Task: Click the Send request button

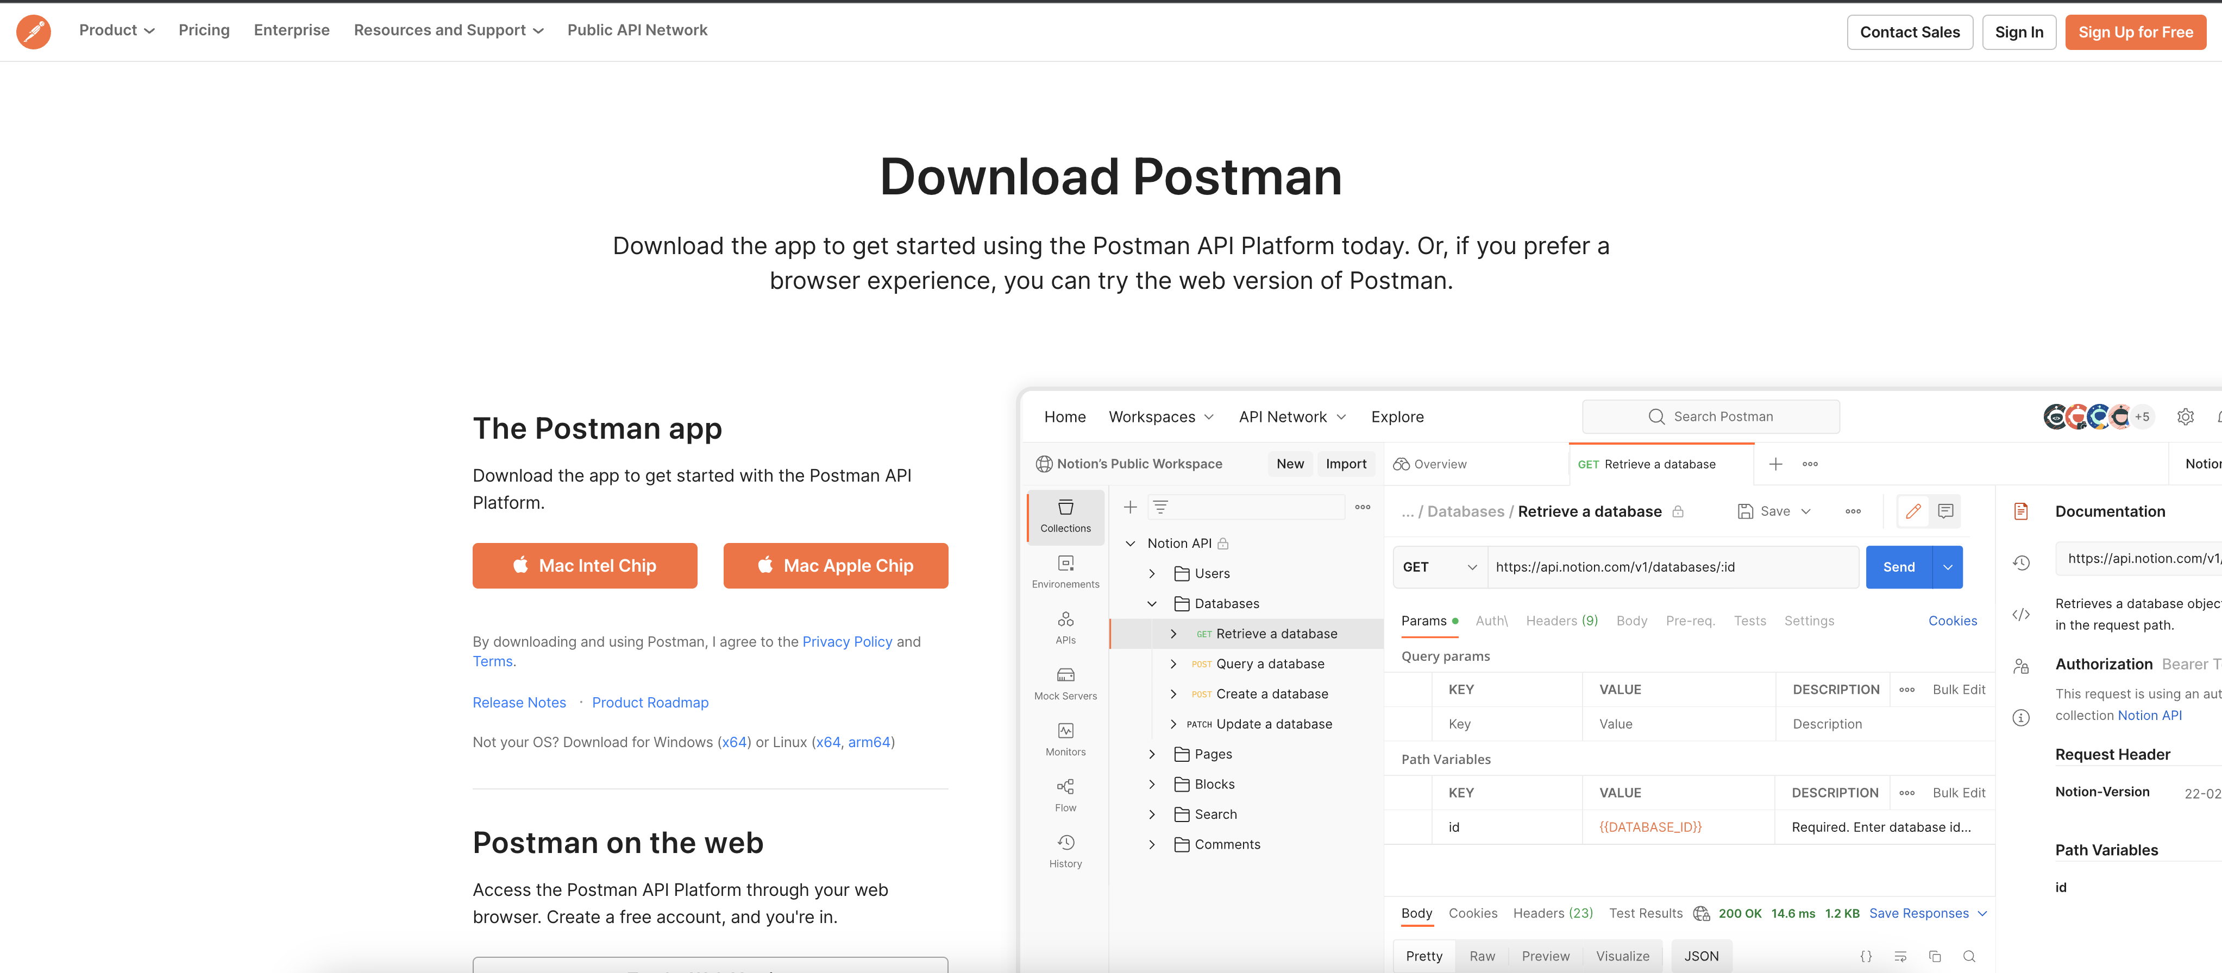Action: coord(1899,567)
